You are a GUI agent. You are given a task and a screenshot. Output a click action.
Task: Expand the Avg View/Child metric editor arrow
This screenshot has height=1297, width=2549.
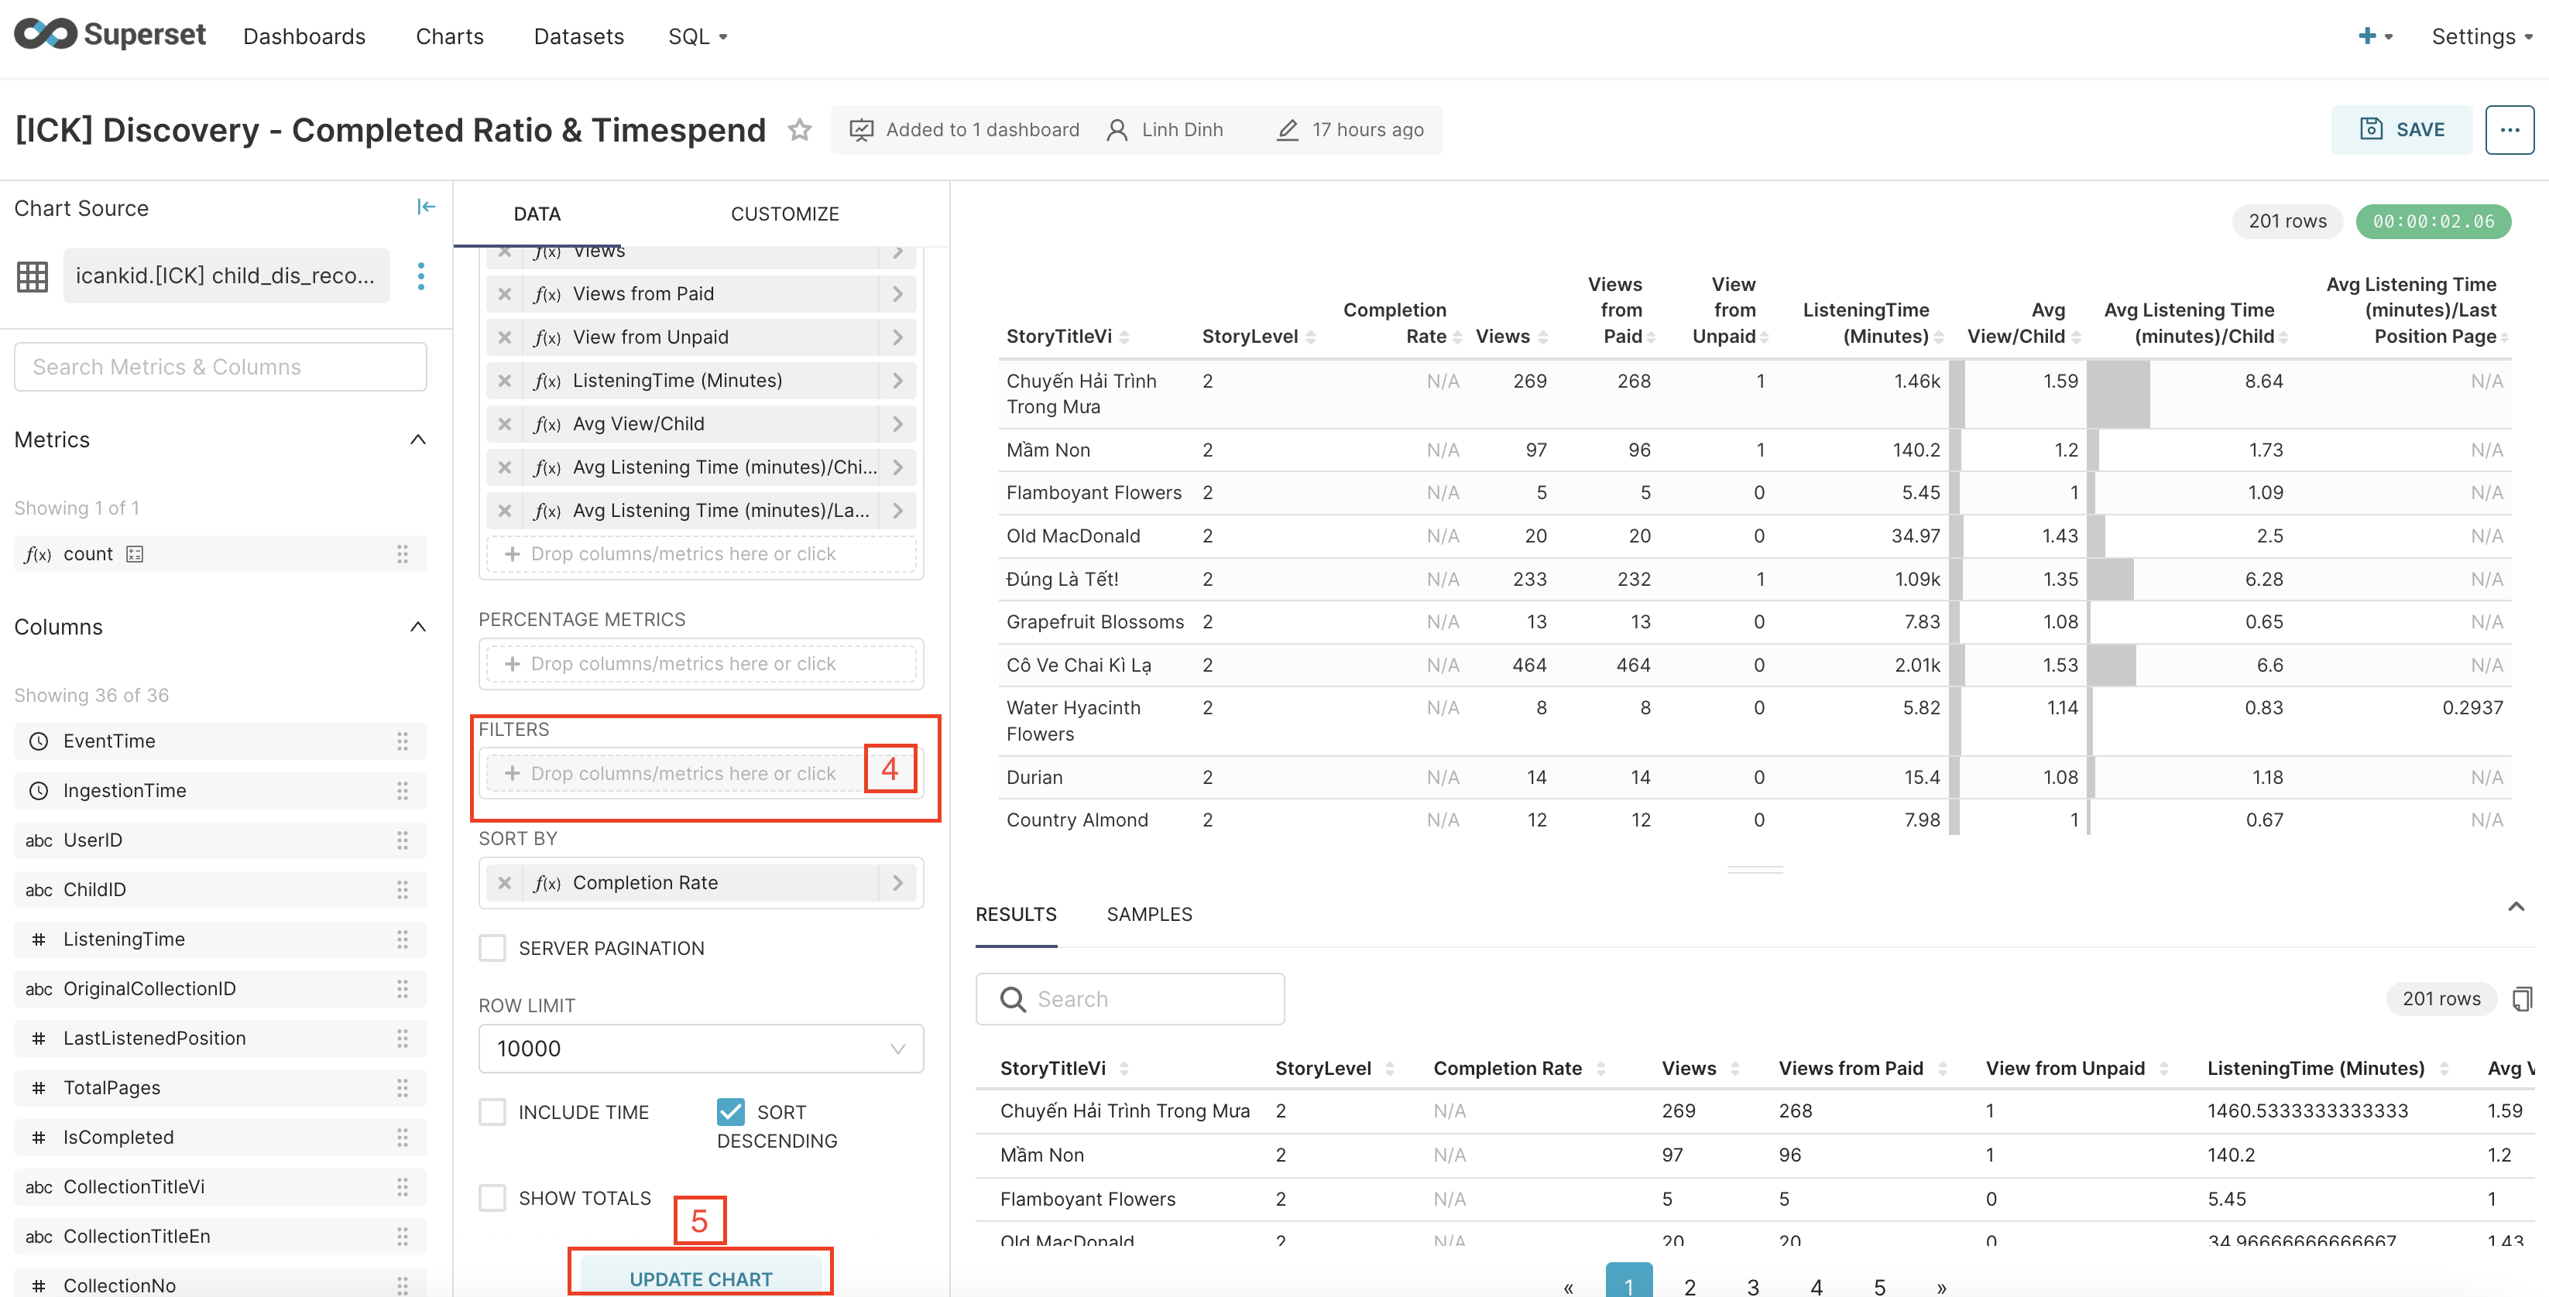[x=897, y=424]
